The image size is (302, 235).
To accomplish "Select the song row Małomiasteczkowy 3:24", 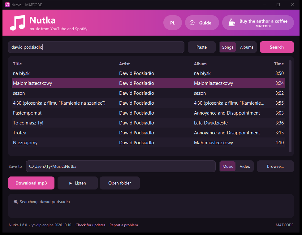I will coord(148,83).
